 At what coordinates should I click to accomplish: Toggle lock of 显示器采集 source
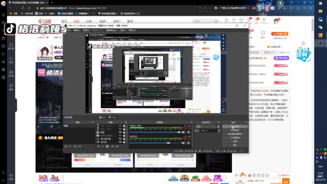click(124, 139)
